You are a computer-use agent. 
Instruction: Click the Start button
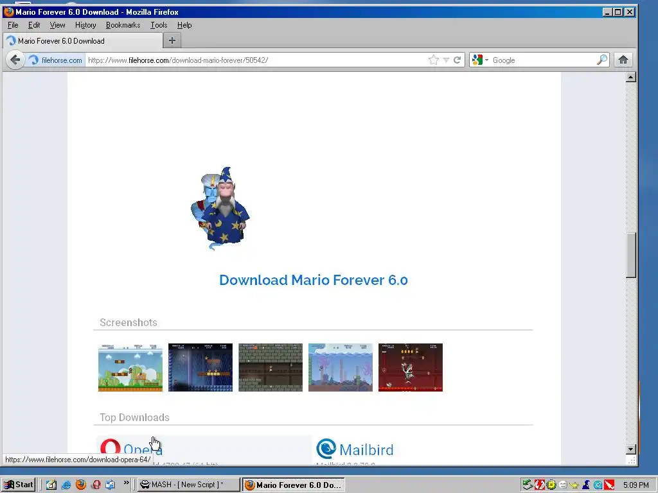tap(18, 485)
